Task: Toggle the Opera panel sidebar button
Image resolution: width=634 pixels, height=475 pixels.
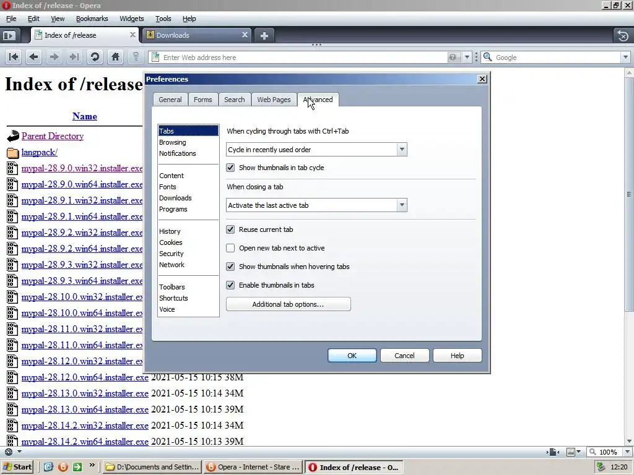Action: [9, 35]
